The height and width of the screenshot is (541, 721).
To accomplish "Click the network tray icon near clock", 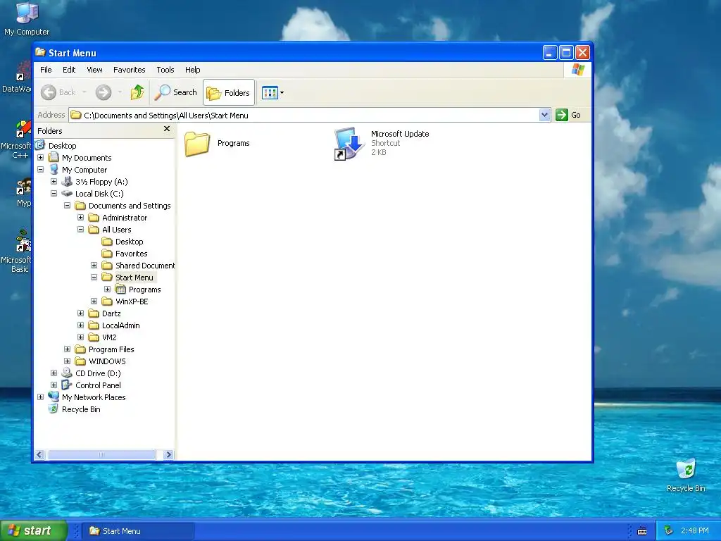I will tap(669, 530).
